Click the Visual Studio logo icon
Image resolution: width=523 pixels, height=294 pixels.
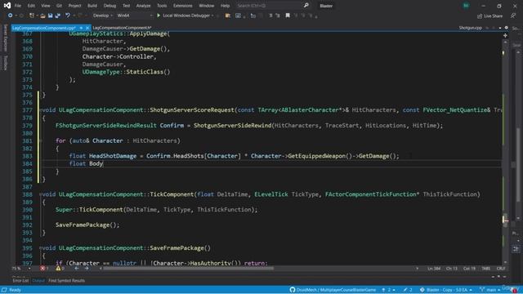[x=7, y=6]
